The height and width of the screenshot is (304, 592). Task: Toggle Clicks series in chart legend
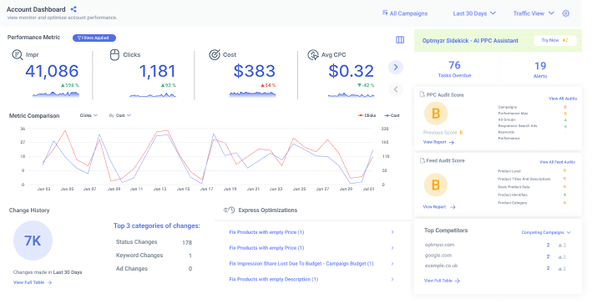[x=367, y=115]
